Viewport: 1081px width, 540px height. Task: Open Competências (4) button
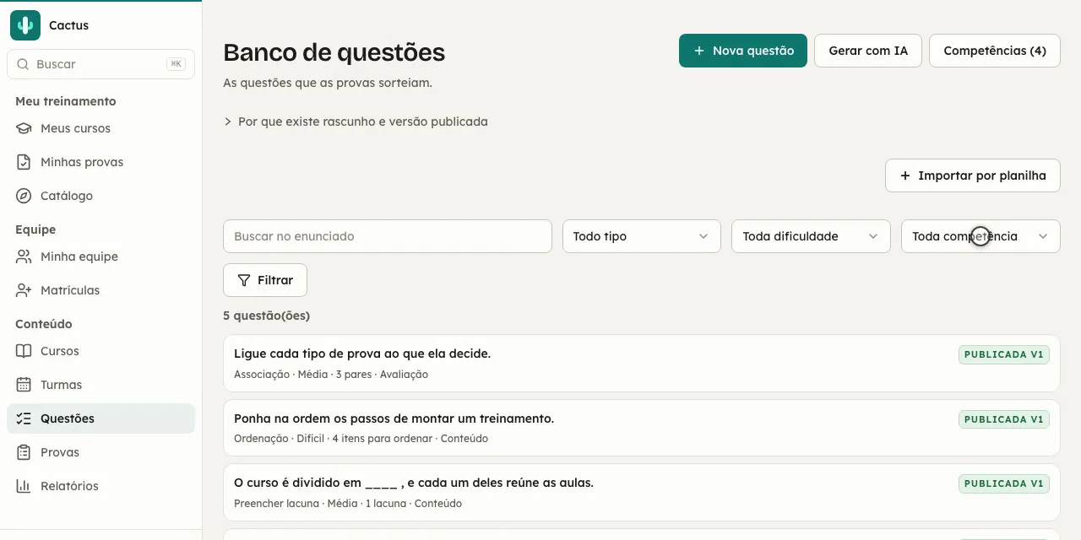point(995,51)
